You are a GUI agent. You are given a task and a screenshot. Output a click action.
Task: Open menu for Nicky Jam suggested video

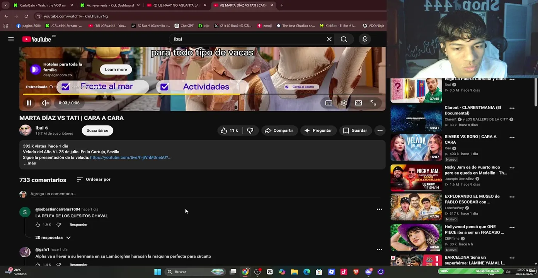(x=512, y=168)
